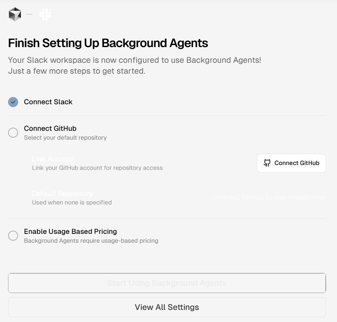Click the Connect Slack step heading

point(48,102)
